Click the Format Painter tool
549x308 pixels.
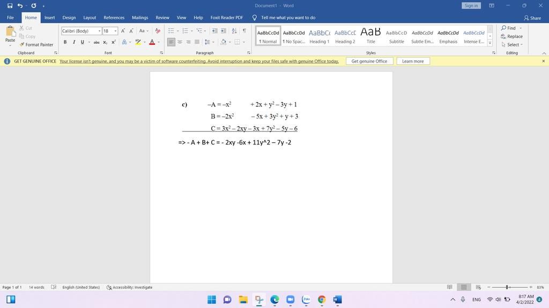pyautogui.click(x=36, y=44)
